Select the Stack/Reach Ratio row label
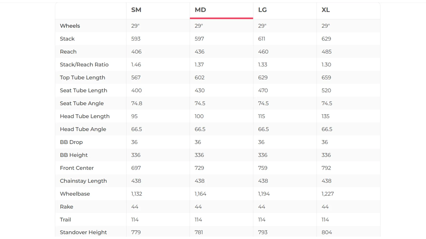The image size is (426, 239). (84, 65)
